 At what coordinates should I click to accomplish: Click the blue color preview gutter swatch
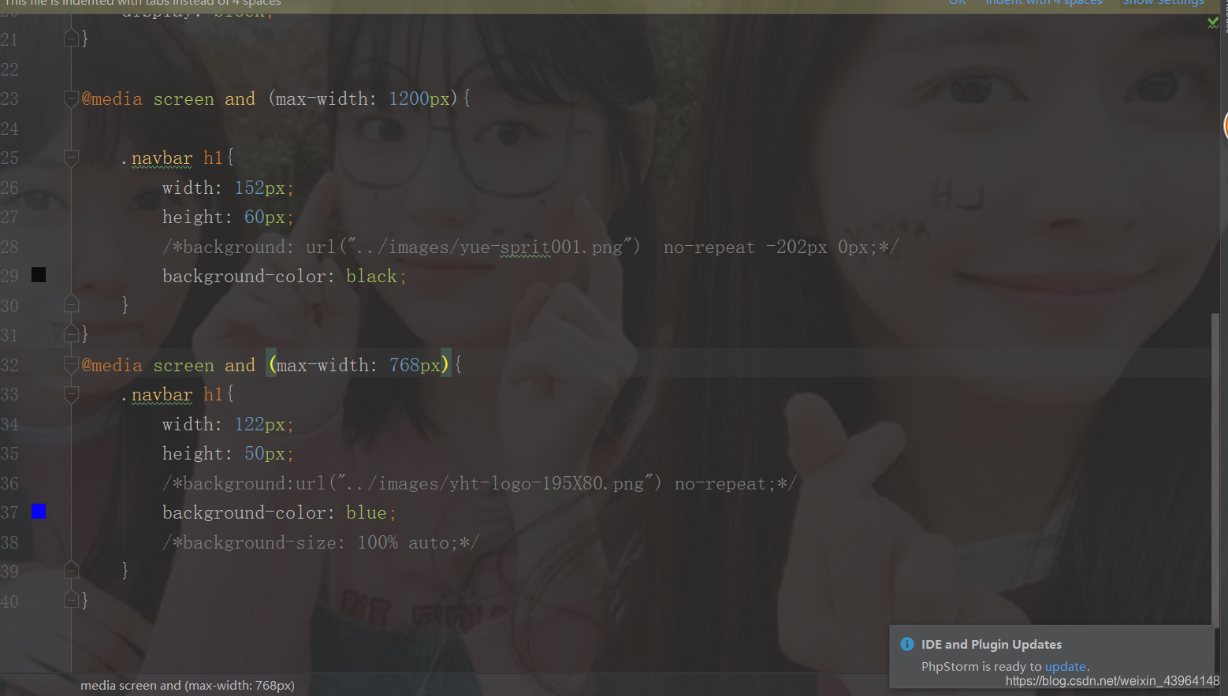(39, 511)
